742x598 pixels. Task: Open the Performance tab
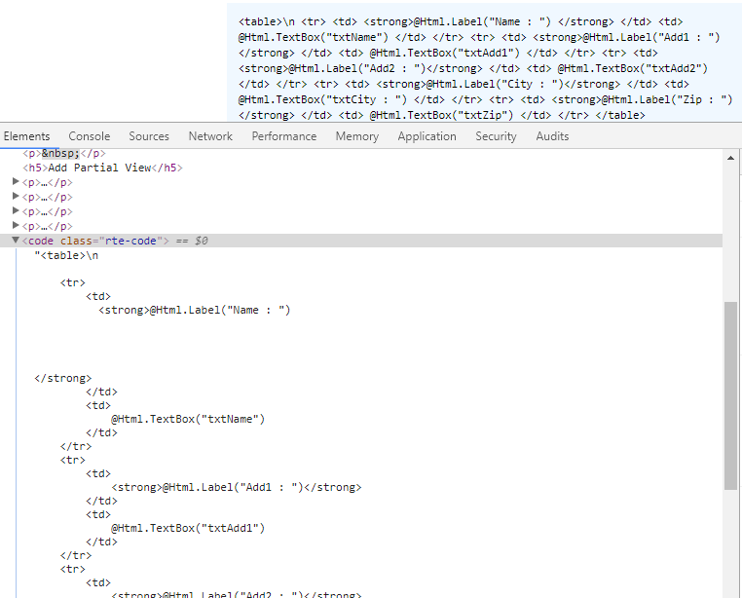click(284, 136)
